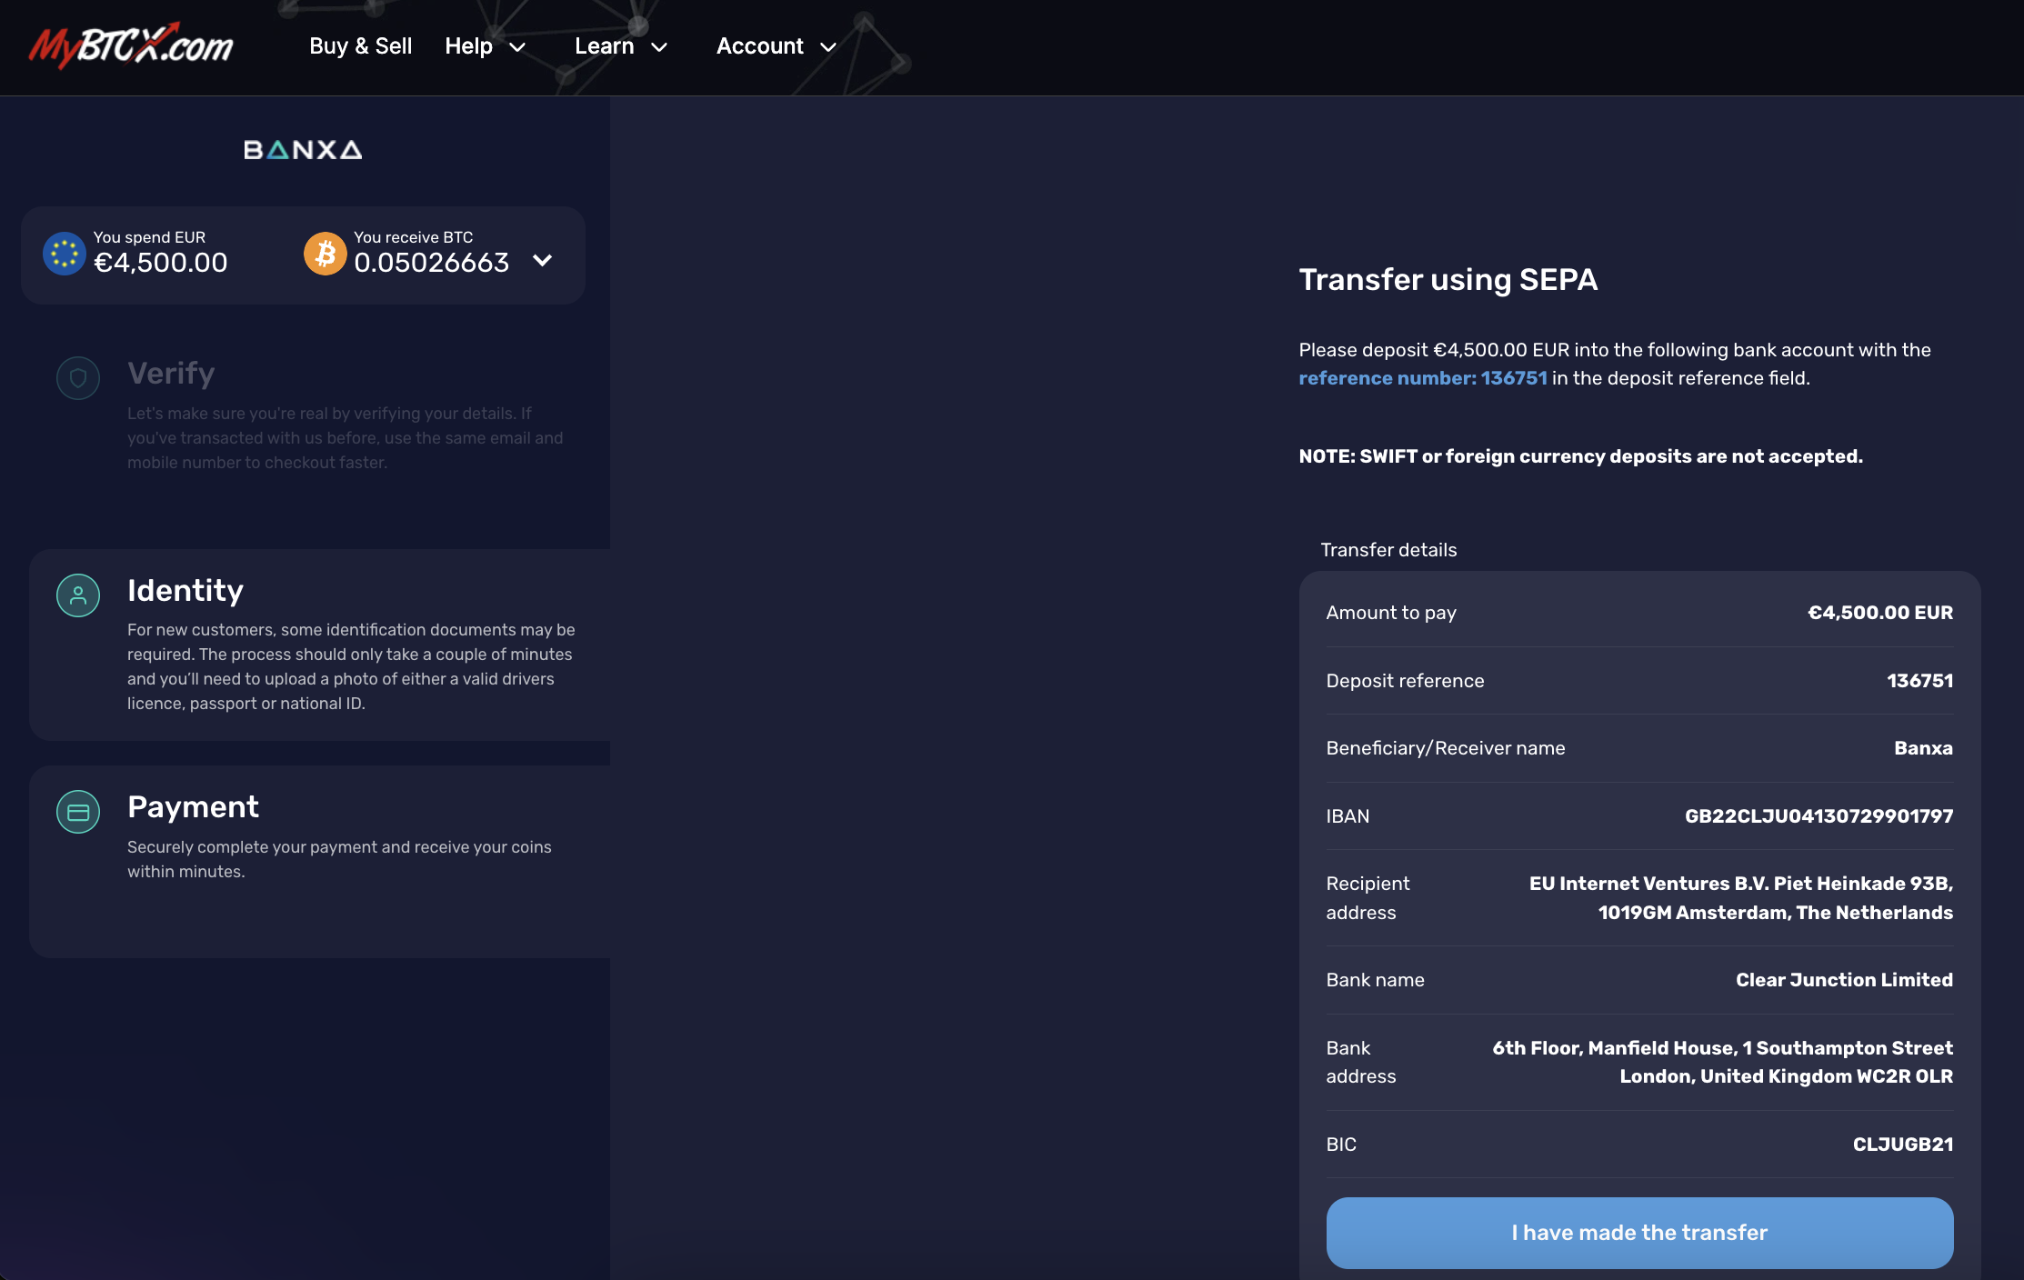Select the Payment step heading
This screenshot has height=1280, width=2024.
point(193,807)
